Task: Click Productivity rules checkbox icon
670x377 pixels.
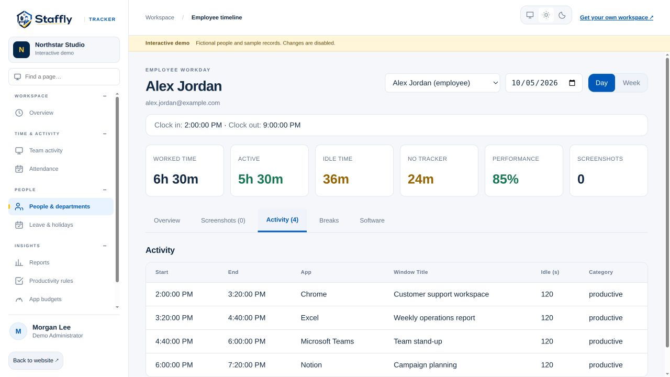Action: (19, 281)
